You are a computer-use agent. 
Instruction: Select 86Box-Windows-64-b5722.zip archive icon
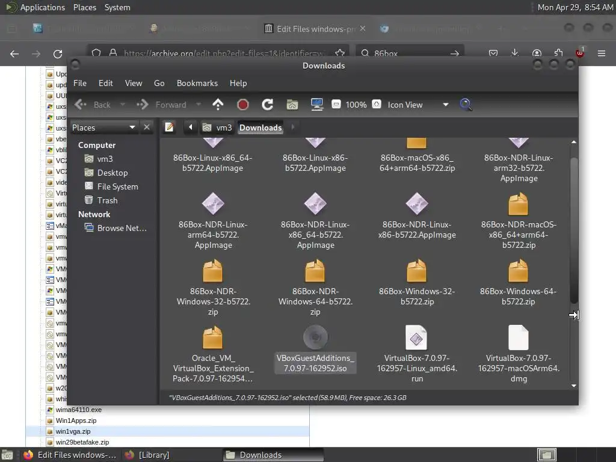[x=519, y=270]
